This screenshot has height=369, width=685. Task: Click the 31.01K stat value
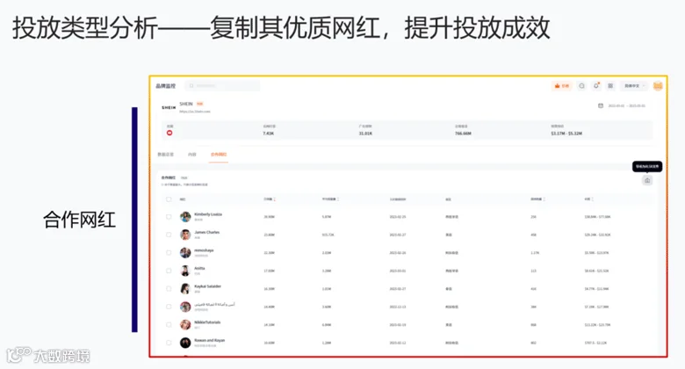[x=365, y=134]
